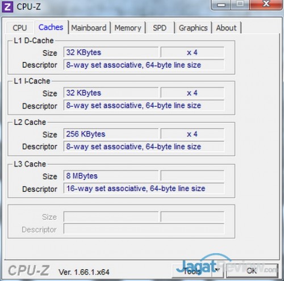
Task: Click the Tools button
Action: [192, 271]
